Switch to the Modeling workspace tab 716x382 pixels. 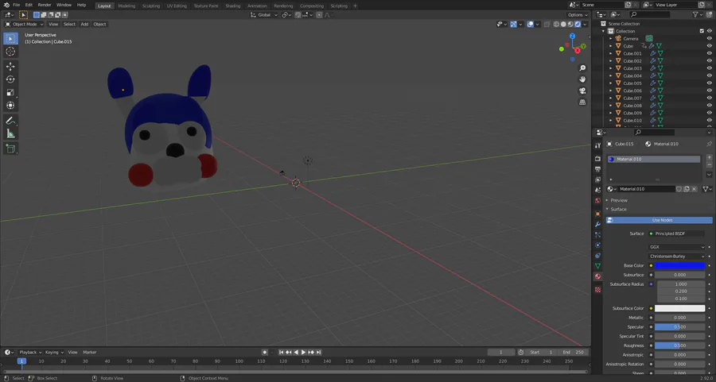pos(126,6)
